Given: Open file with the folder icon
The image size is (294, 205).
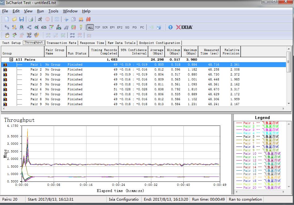Looking at the screenshot, I should tap(14, 19).
